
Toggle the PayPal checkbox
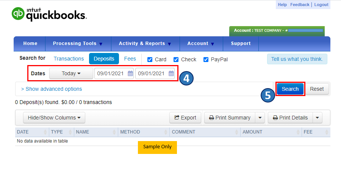[206, 59]
